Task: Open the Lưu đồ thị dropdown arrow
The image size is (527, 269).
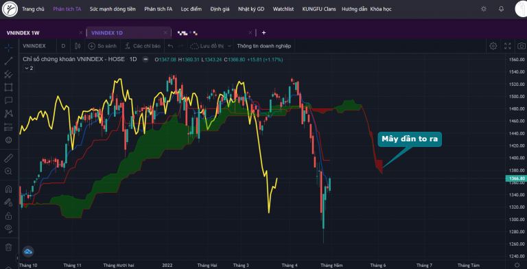Action: [x=230, y=46]
